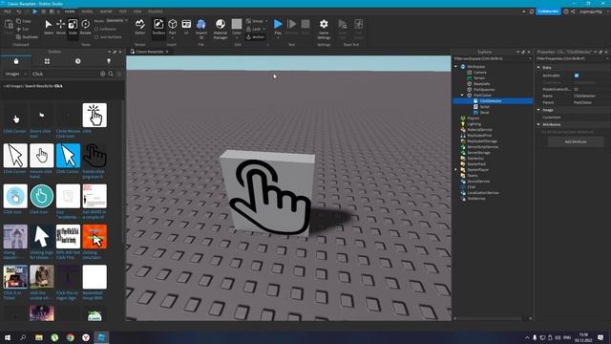
Task: Switch to the TEST ribbon tab
Action: click(123, 11)
